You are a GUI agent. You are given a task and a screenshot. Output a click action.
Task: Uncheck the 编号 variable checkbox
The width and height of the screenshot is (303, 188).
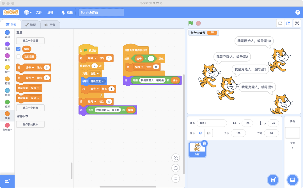18,49
